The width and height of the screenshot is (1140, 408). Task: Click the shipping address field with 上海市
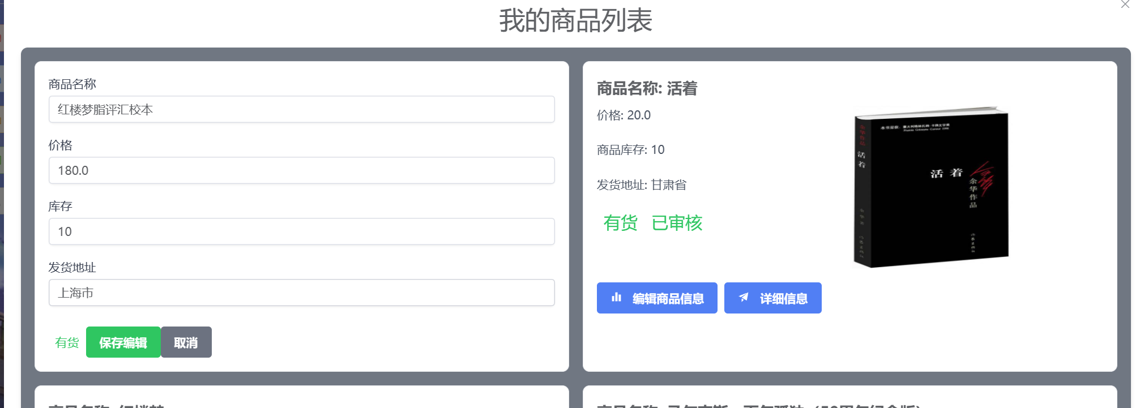click(301, 293)
